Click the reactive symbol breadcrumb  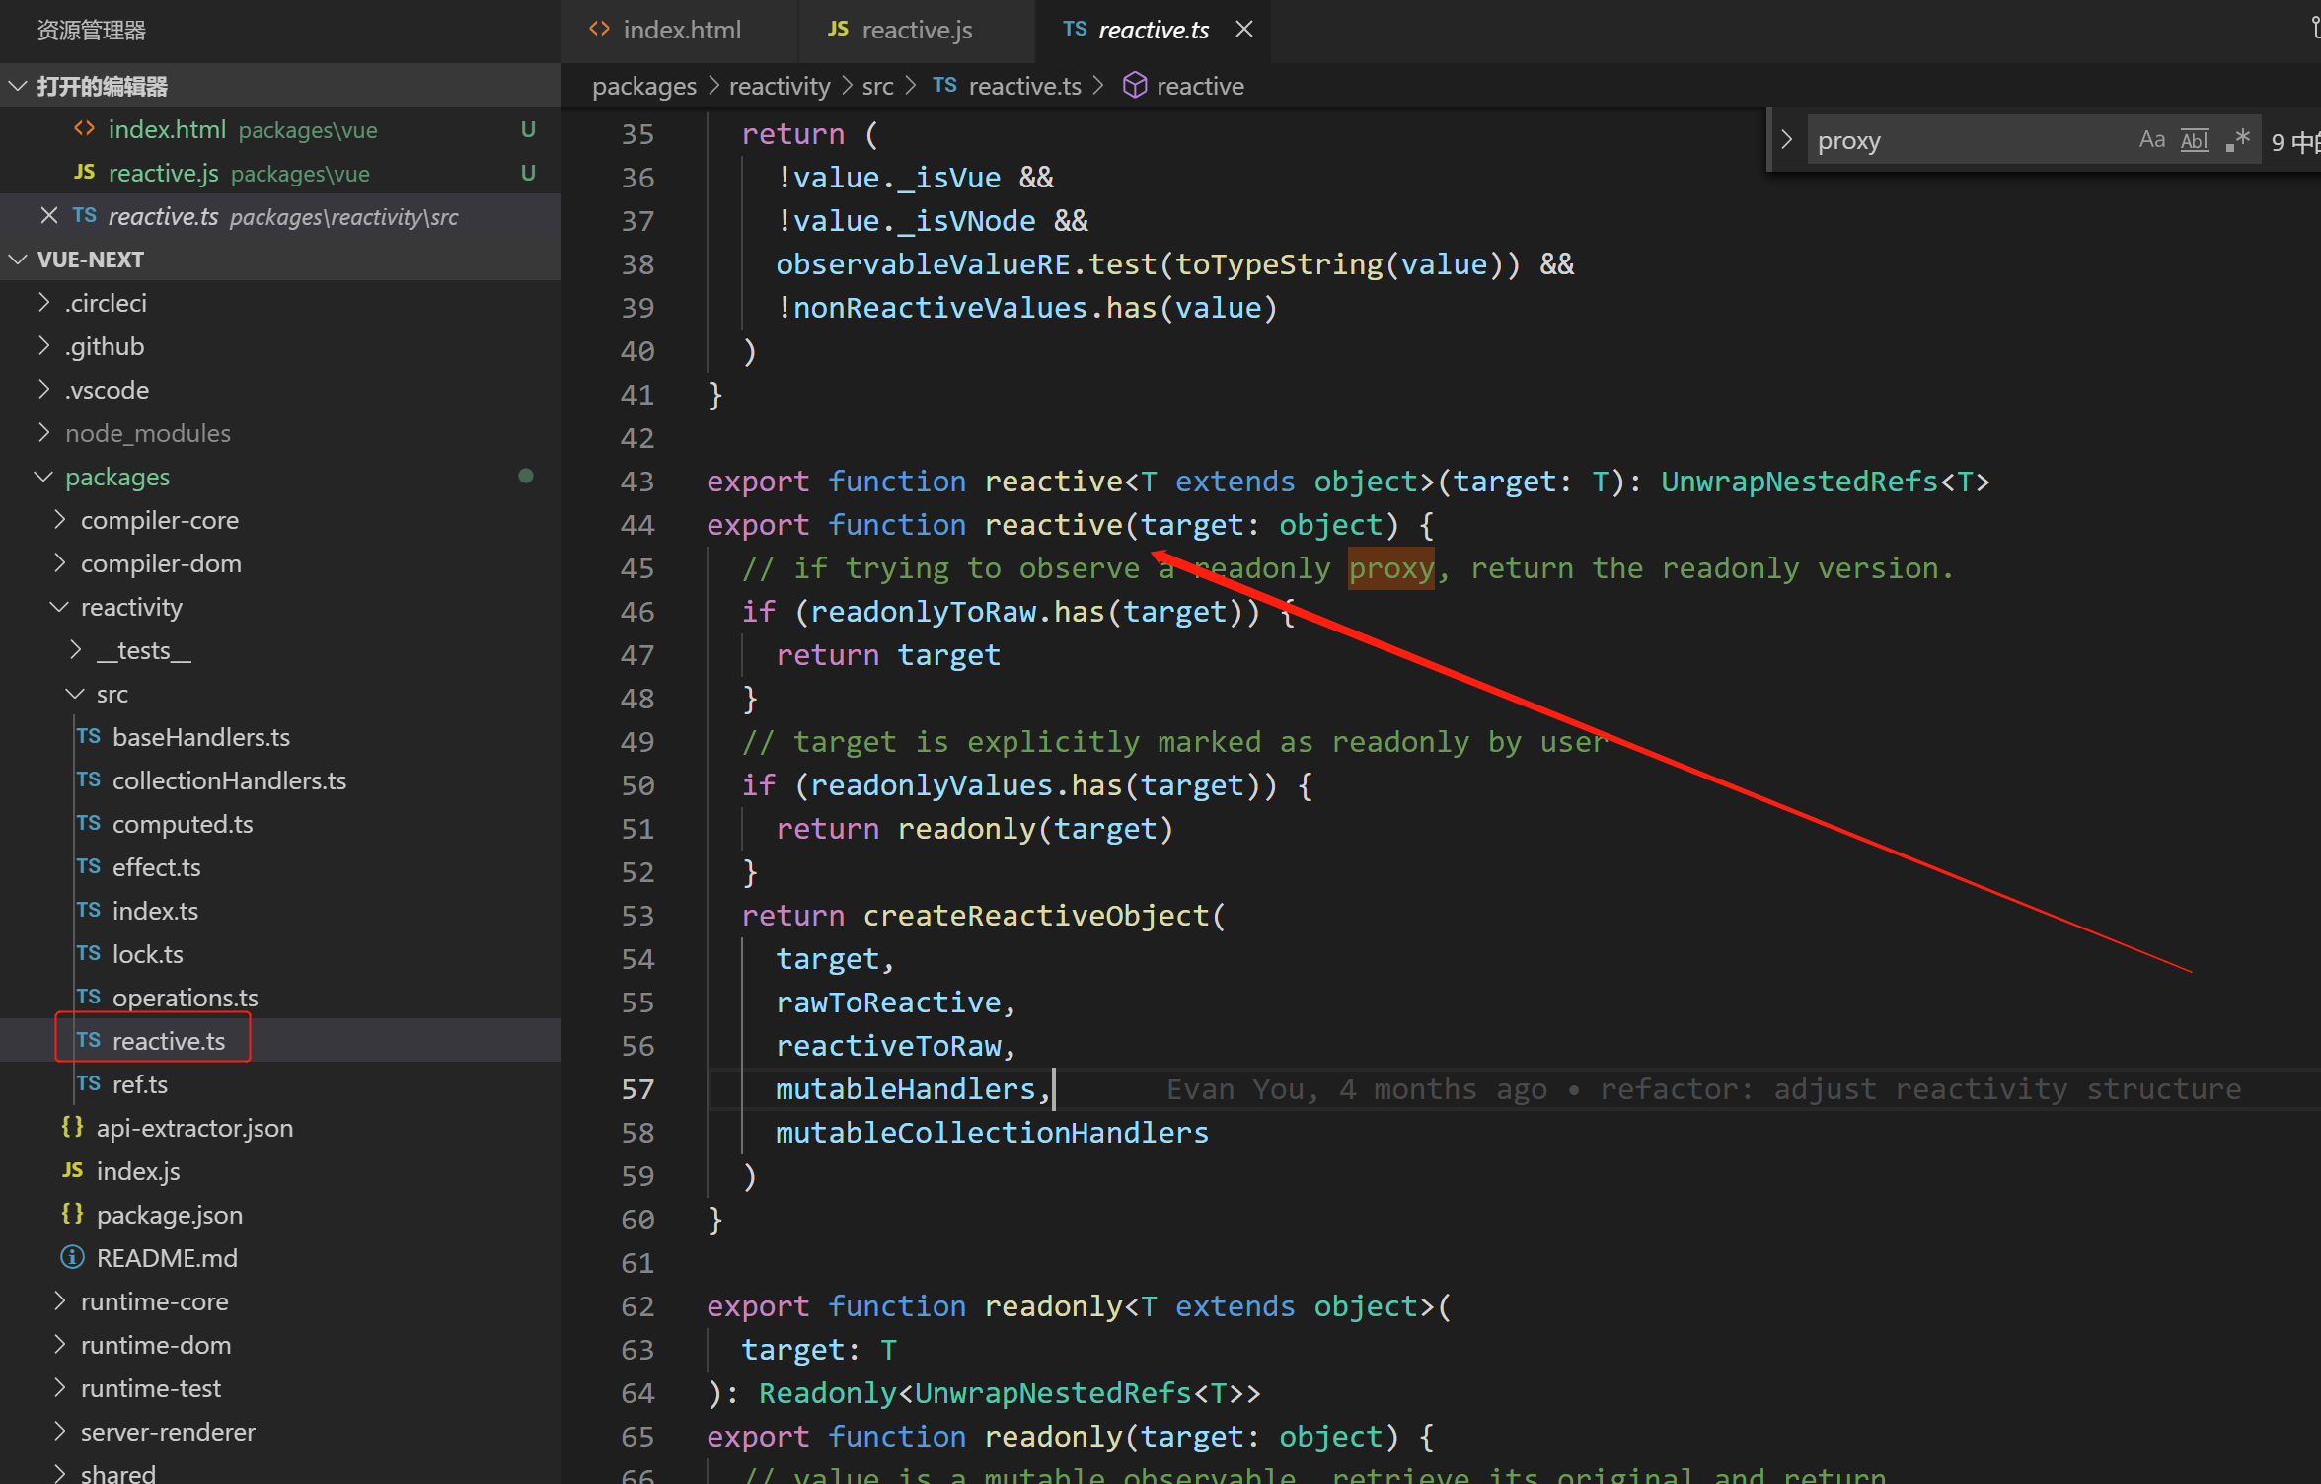pos(1183,87)
